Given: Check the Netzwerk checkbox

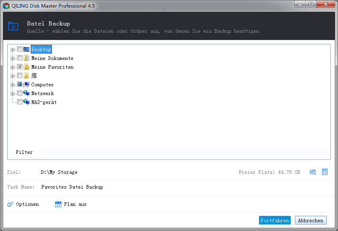Looking at the screenshot, I should point(20,93).
